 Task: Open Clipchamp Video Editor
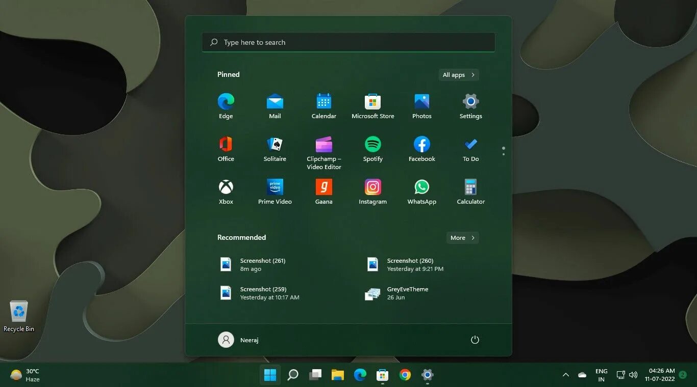click(324, 153)
